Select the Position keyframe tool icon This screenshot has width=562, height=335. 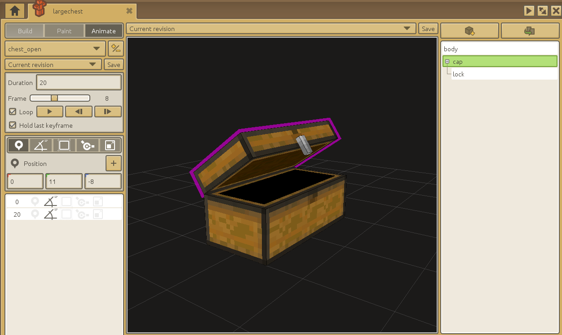click(18, 145)
